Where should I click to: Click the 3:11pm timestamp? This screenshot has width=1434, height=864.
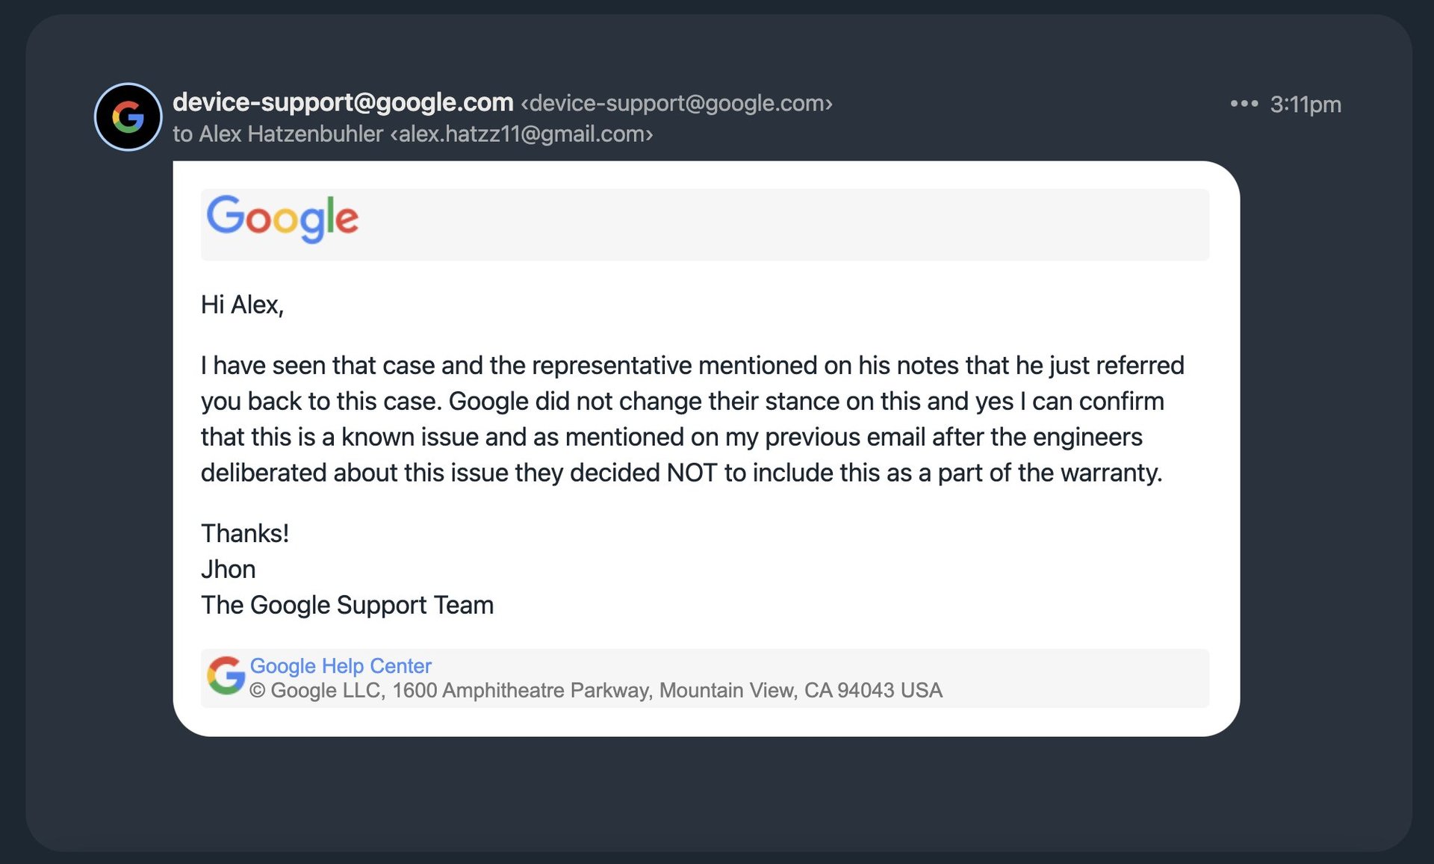[1306, 105]
